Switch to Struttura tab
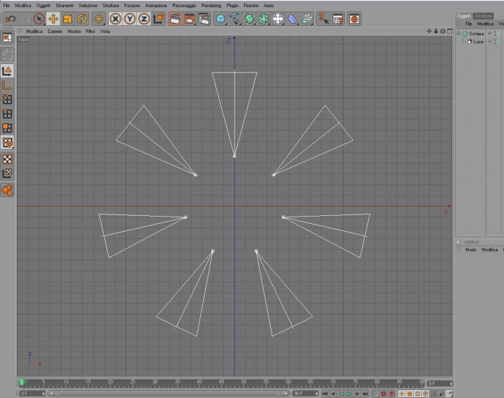Image resolution: width=504 pixels, height=398 pixels. (x=483, y=16)
